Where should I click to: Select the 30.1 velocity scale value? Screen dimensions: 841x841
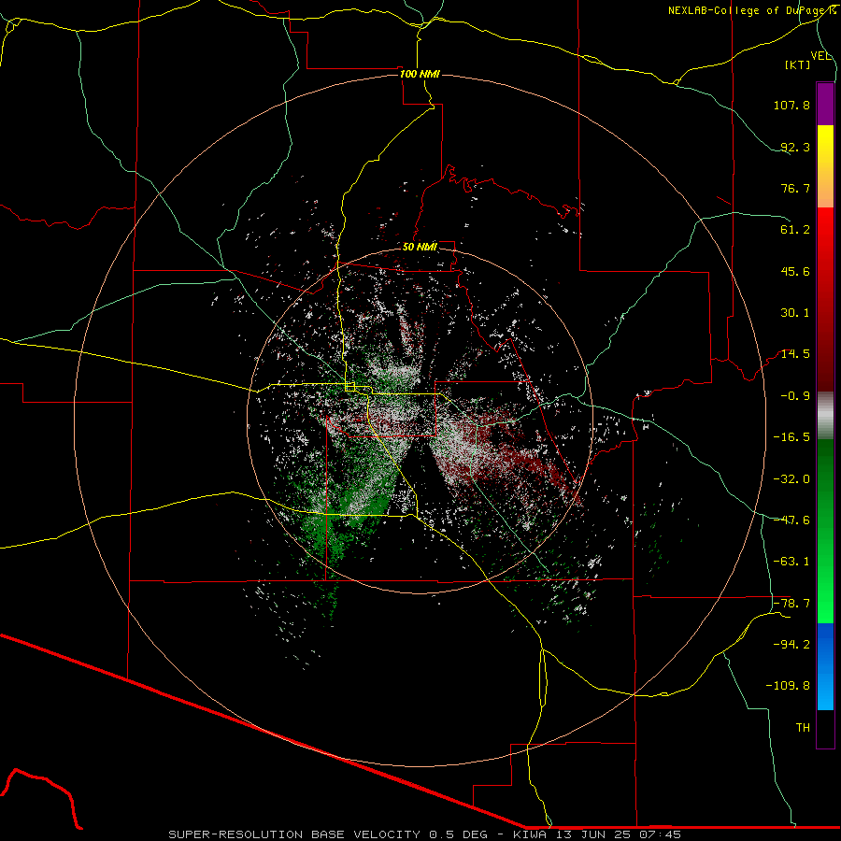click(795, 313)
